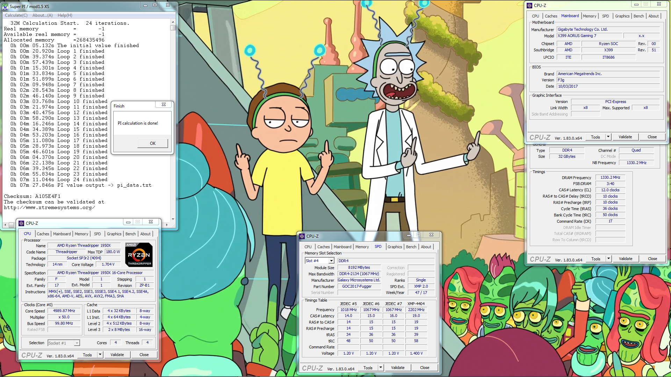This screenshot has width=671, height=377.
Task: Switch to About tab in the CPU-tab CPU-Z window
Action: [145, 234]
